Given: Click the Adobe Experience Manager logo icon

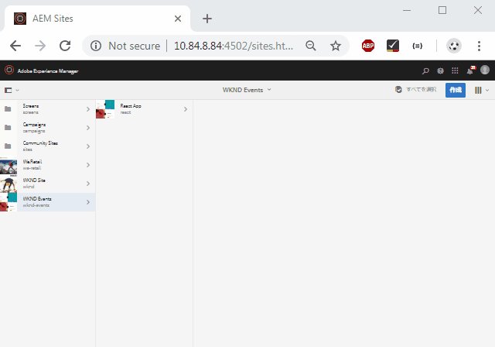Looking at the screenshot, I should 9,70.
